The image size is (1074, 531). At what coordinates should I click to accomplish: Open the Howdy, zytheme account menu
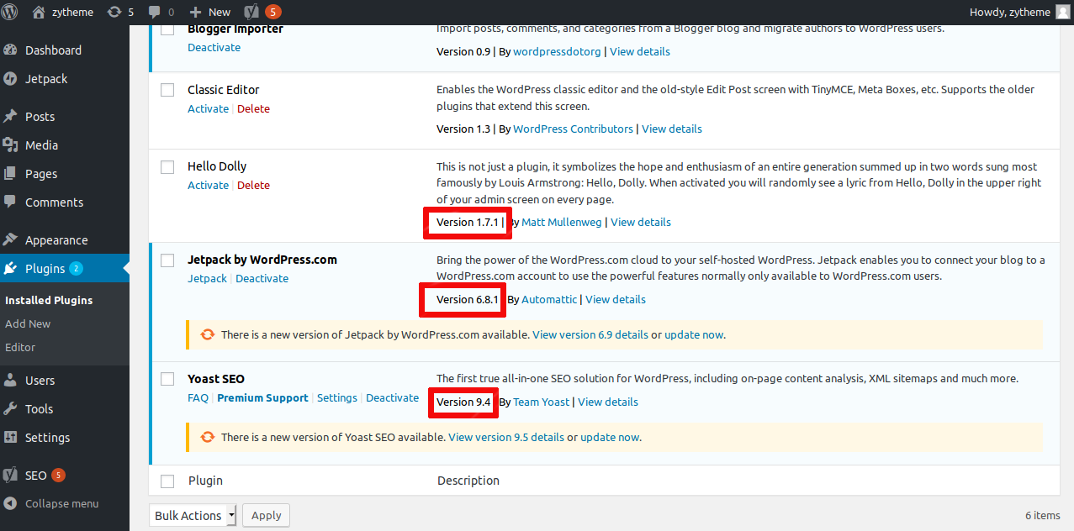(1022, 12)
